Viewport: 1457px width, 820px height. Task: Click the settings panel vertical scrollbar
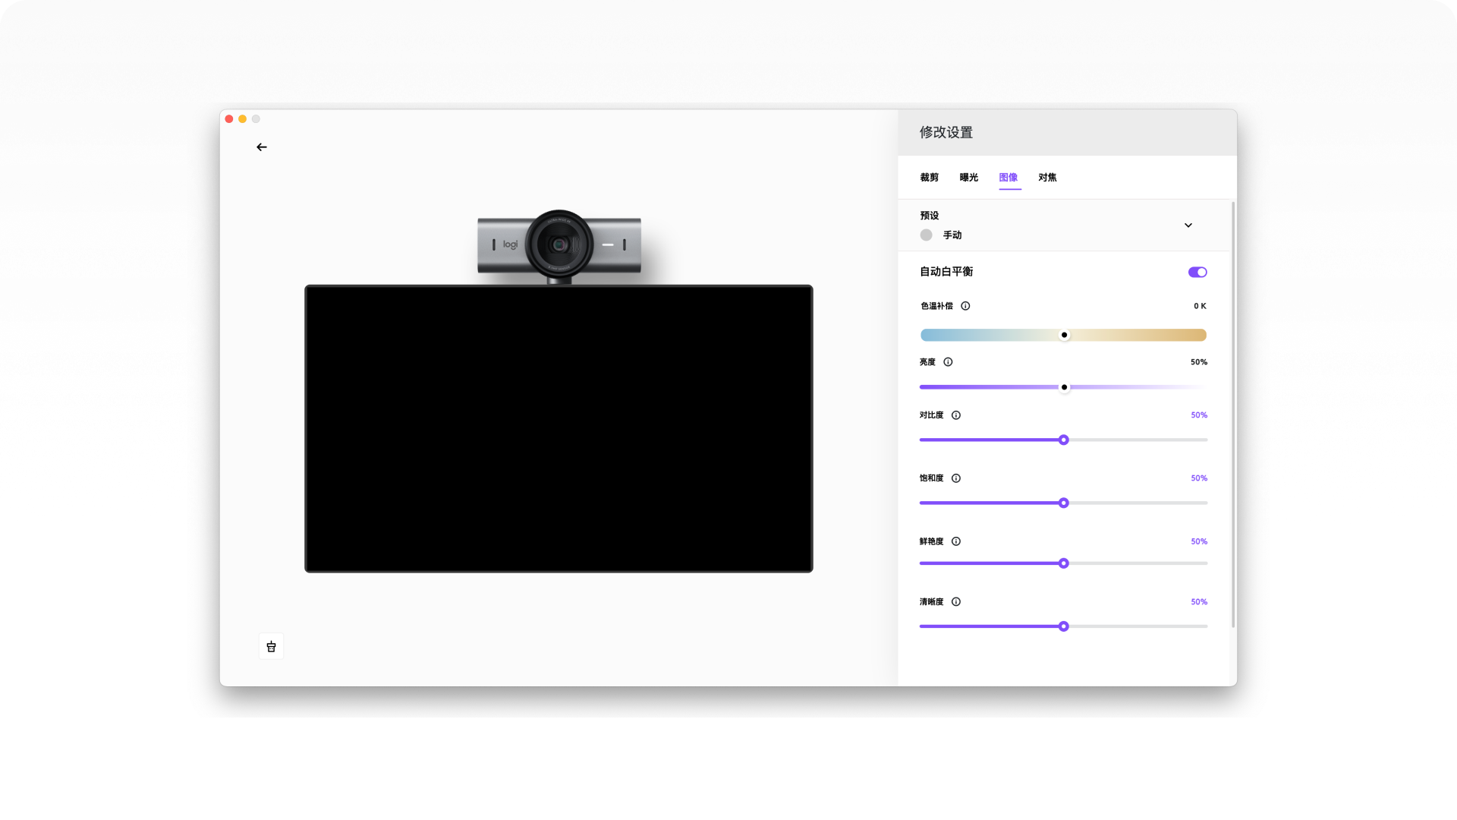[1233, 415]
